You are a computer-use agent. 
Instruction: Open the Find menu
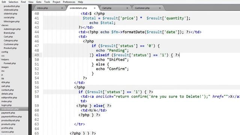[23, 2]
